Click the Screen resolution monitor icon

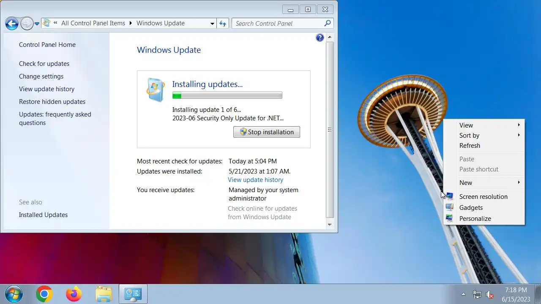pyautogui.click(x=450, y=196)
